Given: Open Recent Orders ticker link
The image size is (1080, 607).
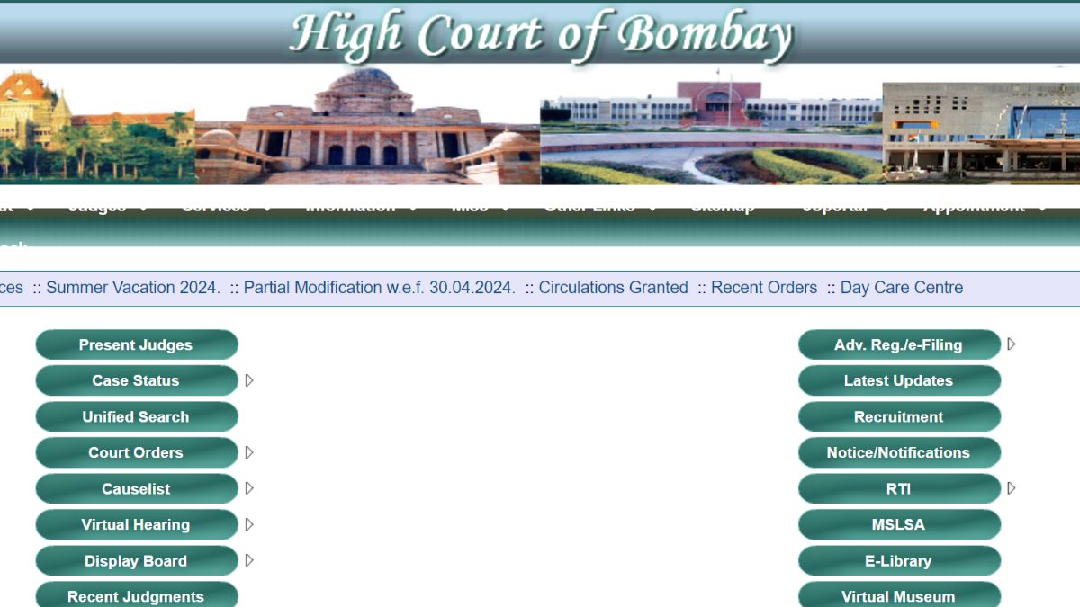Looking at the screenshot, I should [x=764, y=288].
